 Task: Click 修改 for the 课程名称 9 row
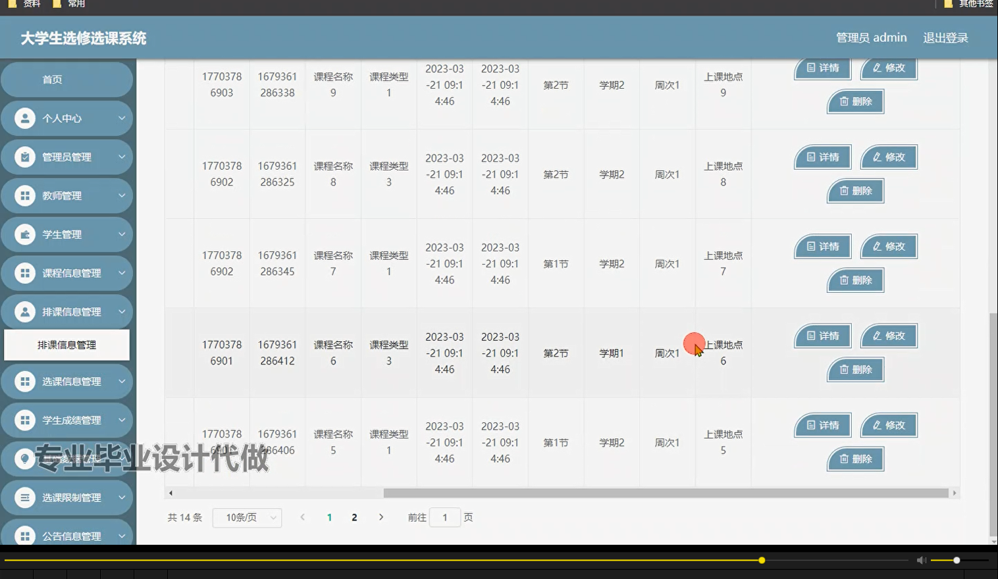coord(889,68)
